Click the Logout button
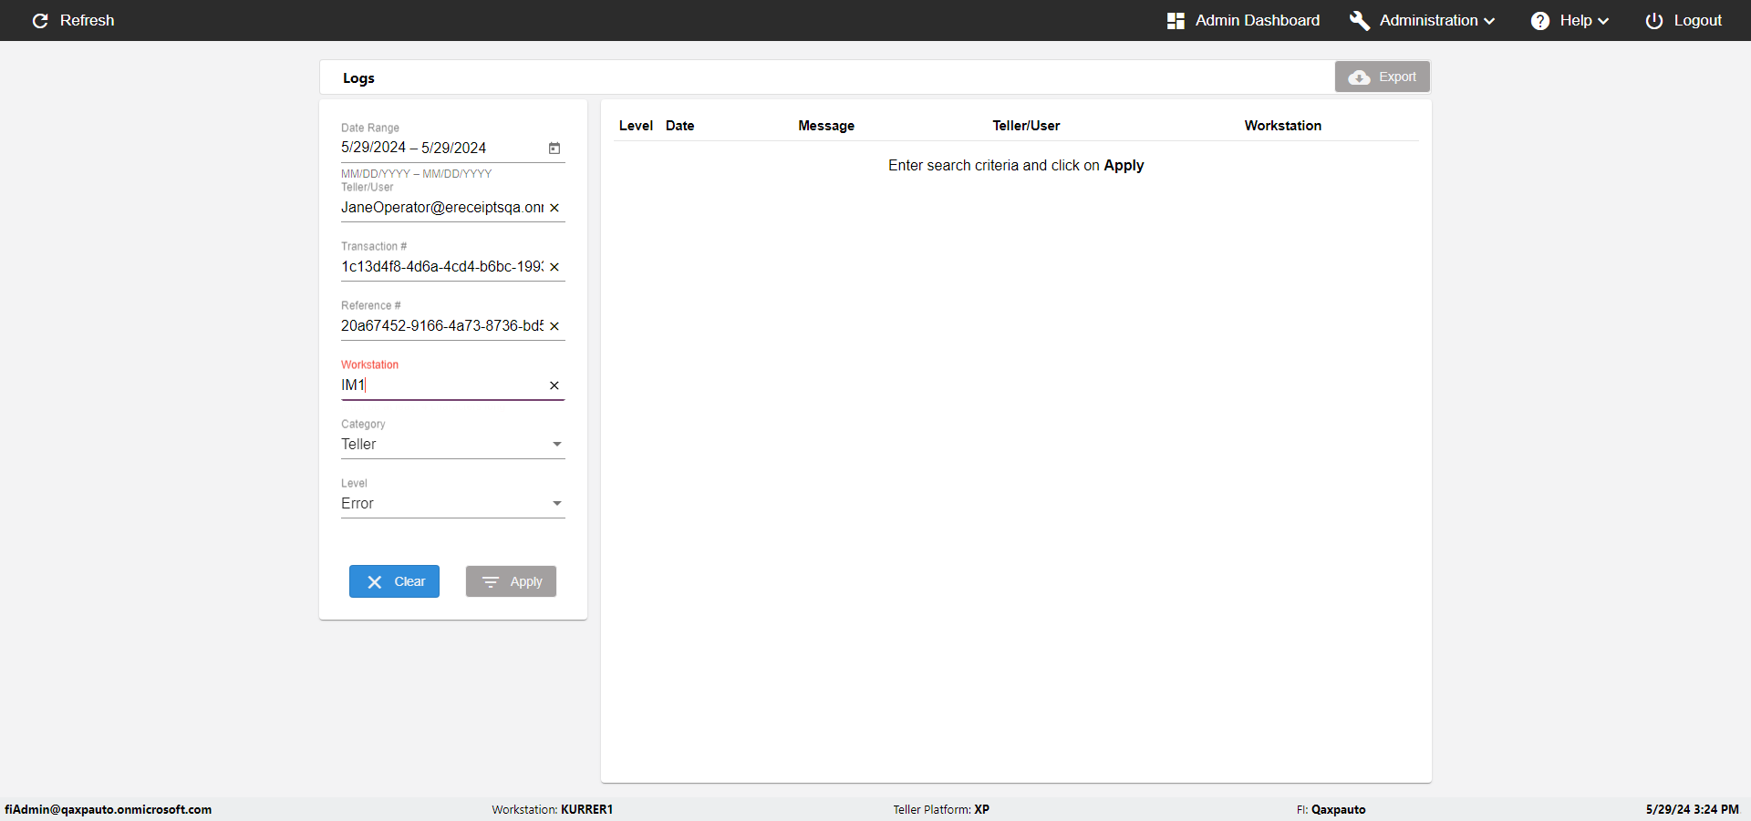The image size is (1751, 821). point(1684,20)
